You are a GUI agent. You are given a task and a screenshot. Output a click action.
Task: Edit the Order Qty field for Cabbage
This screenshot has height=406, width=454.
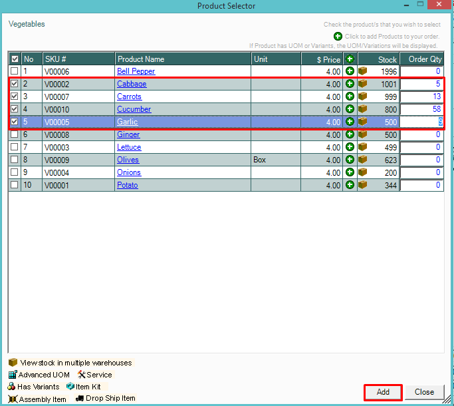(x=421, y=84)
